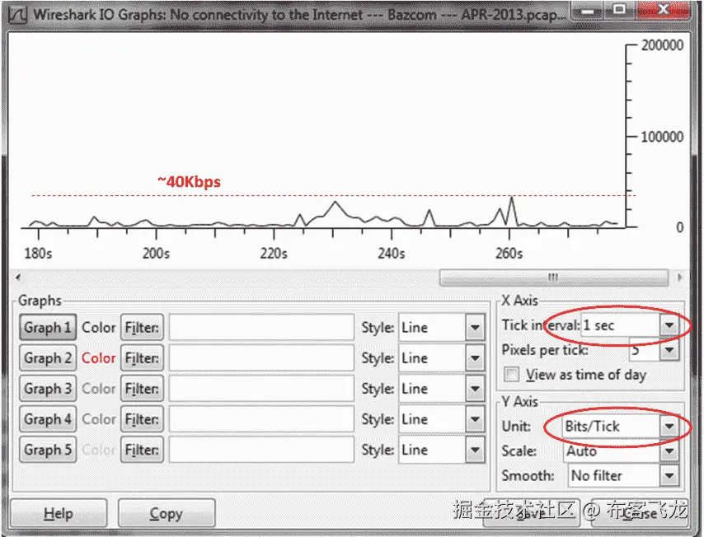Image resolution: width=704 pixels, height=537 pixels.
Task: Click the 200s x-axis label
Action: point(157,254)
